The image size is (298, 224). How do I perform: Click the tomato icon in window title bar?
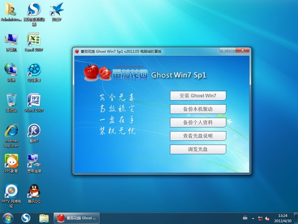click(x=77, y=51)
